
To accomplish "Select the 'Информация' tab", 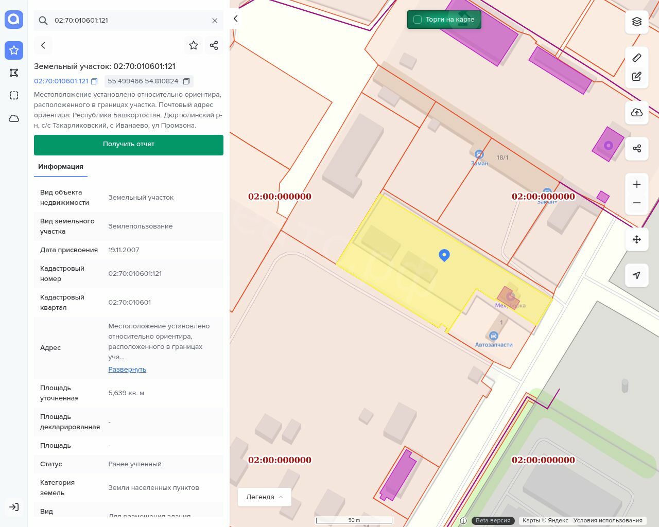I will pos(61,167).
